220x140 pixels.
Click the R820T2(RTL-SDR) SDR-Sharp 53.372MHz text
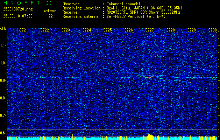click(x=143, y=12)
